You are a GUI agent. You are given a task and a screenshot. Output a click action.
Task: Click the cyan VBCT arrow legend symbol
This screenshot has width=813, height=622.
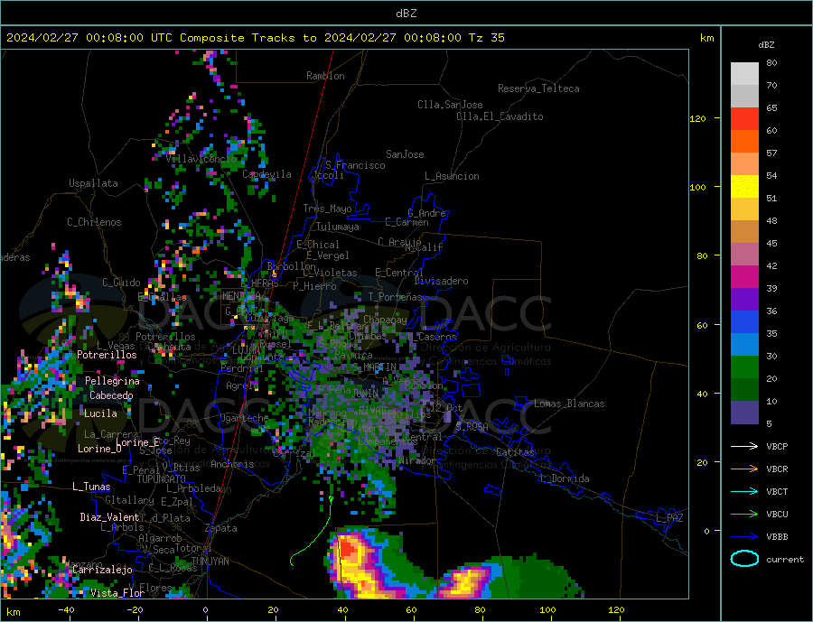click(x=744, y=491)
